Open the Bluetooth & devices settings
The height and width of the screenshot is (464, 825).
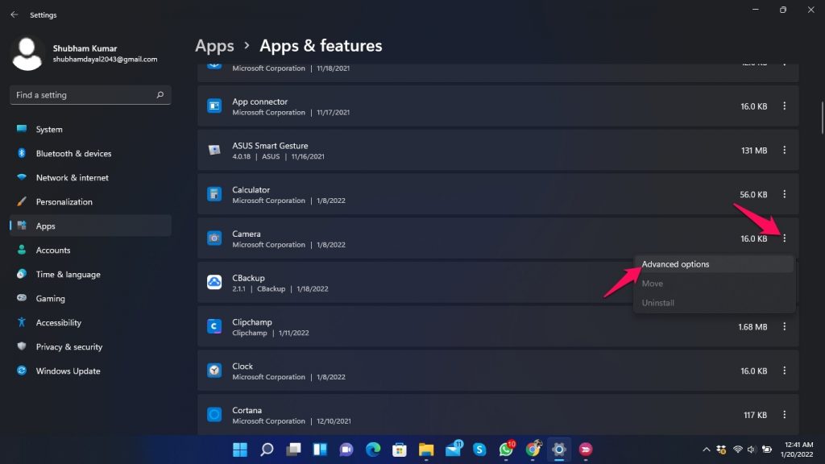[73, 154]
